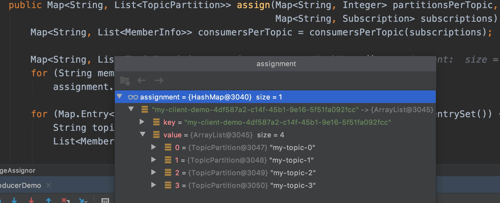Close the ProducerDemo debug tab
Image resolution: width=500 pixels, height=203 pixels.
pyautogui.click(x=49, y=186)
